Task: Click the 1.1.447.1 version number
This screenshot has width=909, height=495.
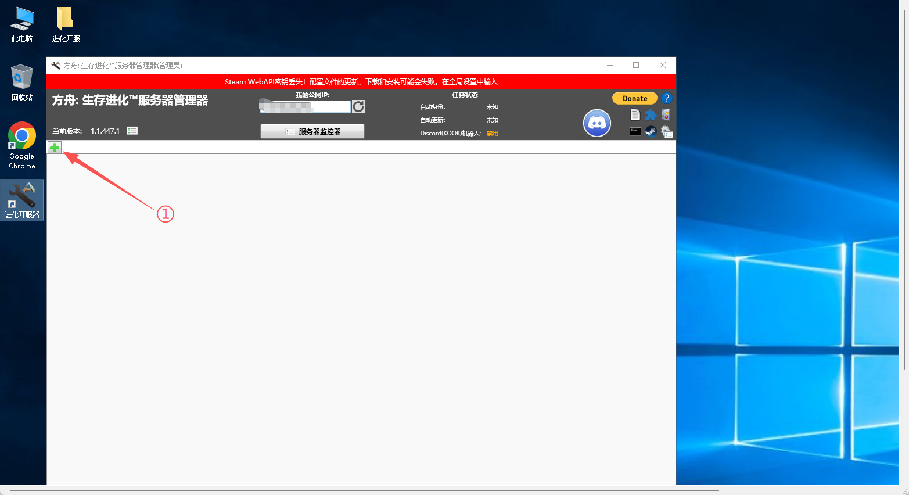Action: [x=105, y=131]
